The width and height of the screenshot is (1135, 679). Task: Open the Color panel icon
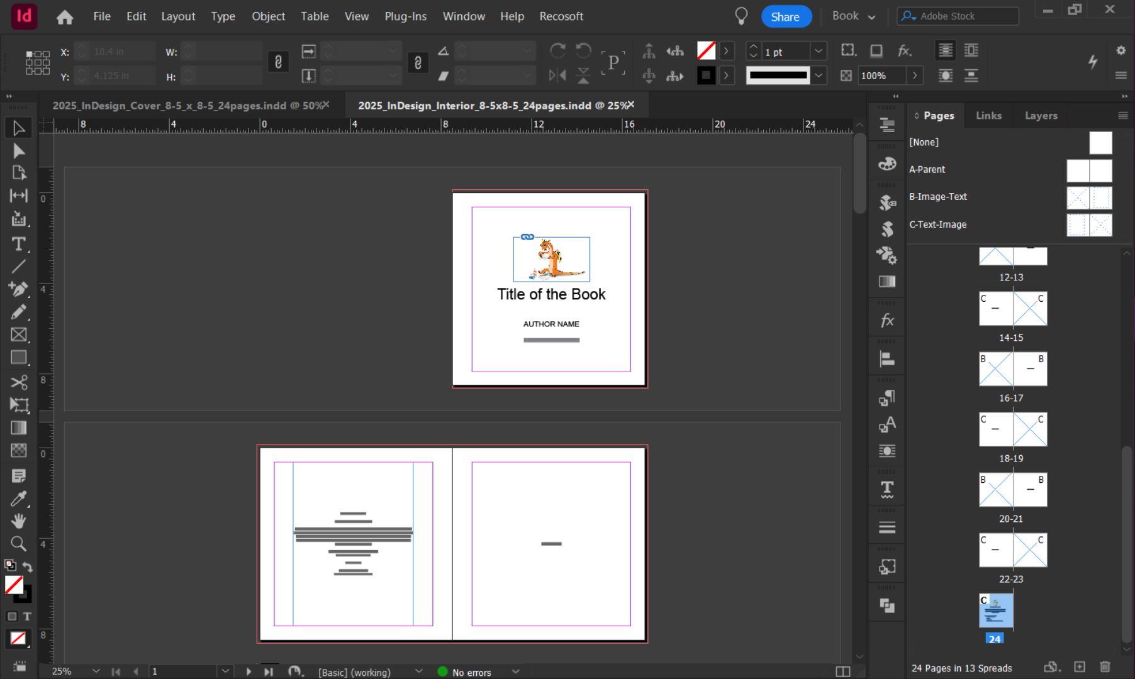coord(886,164)
